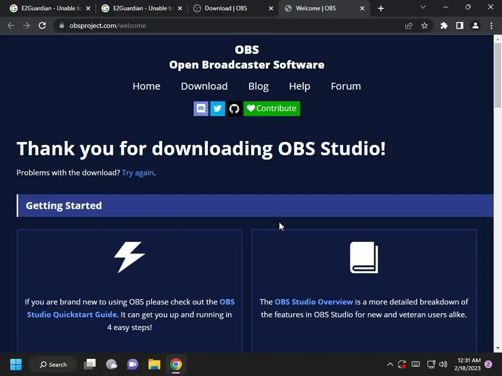Open the Help nav item
This screenshot has height=376, width=502.
(x=300, y=86)
